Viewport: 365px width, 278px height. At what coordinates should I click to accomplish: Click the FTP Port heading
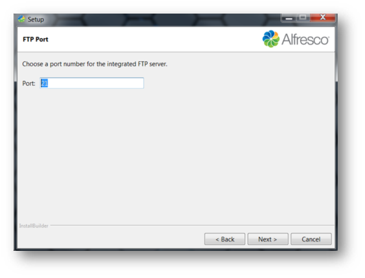[x=36, y=39]
